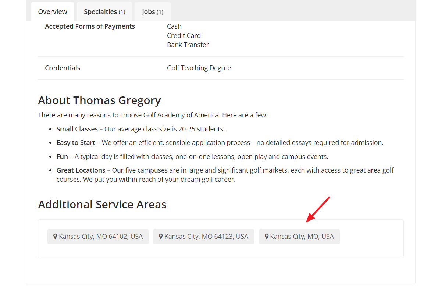424x287 pixels.
Task: Click the Golf Teaching Degree credential text
Action: pyautogui.click(x=199, y=68)
